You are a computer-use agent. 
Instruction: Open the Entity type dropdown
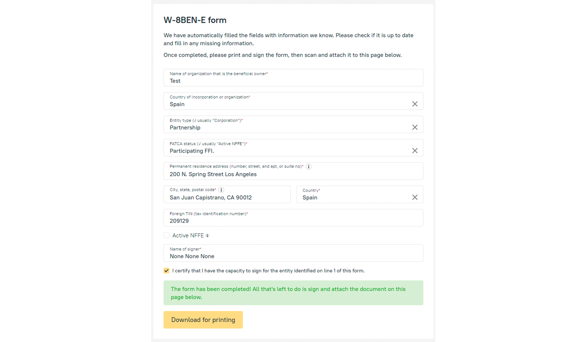[x=286, y=128]
